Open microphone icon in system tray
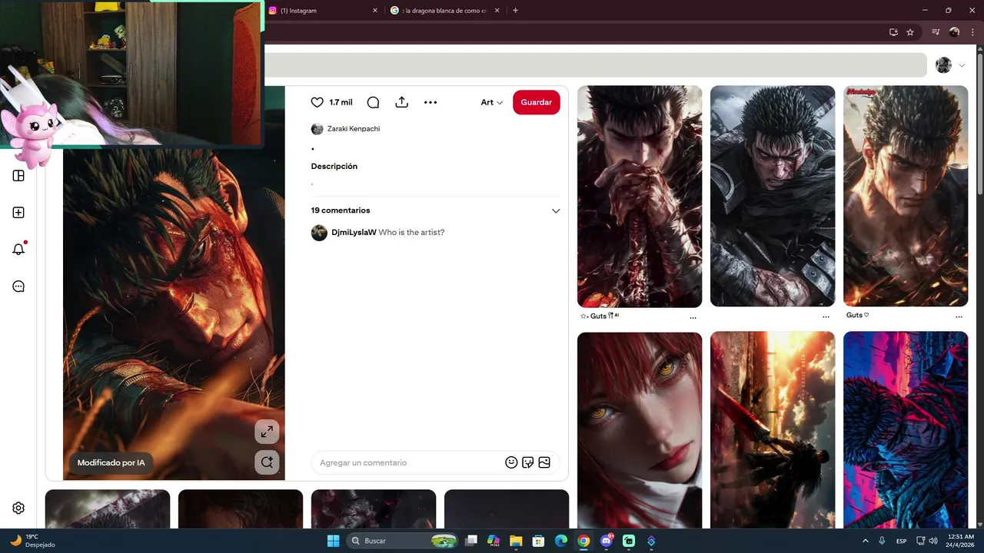The image size is (984, 553). tap(882, 541)
